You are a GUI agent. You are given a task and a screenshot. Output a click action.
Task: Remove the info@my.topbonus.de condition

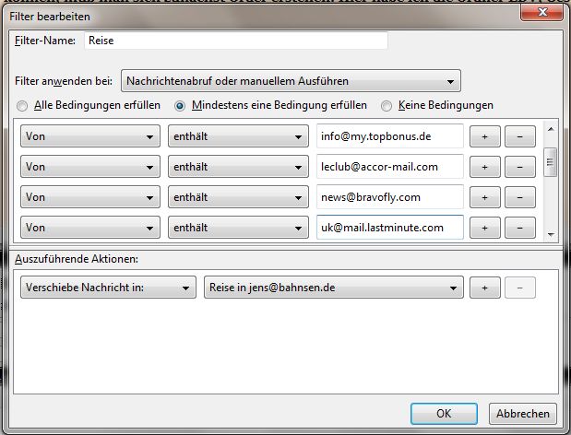[520, 136]
